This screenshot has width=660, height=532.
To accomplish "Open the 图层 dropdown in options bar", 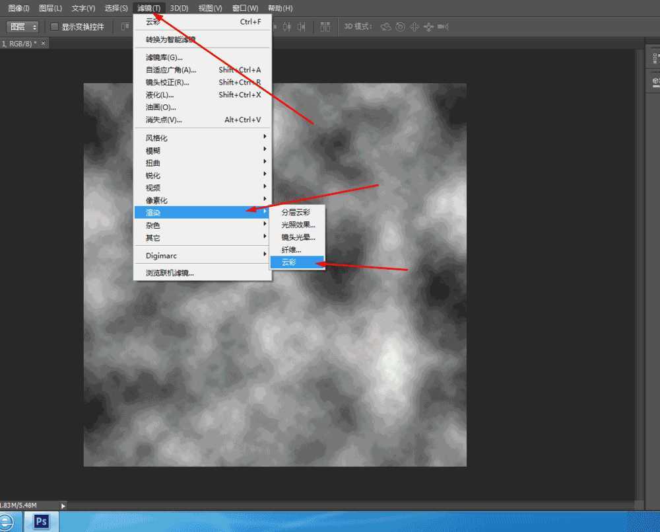I will click(x=22, y=26).
